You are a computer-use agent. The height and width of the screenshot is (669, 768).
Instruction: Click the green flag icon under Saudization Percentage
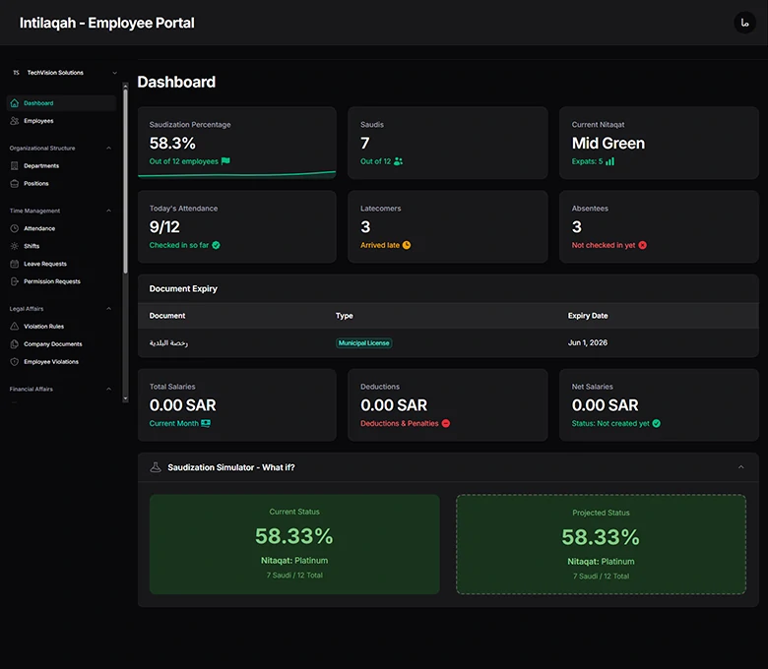pyautogui.click(x=225, y=161)
